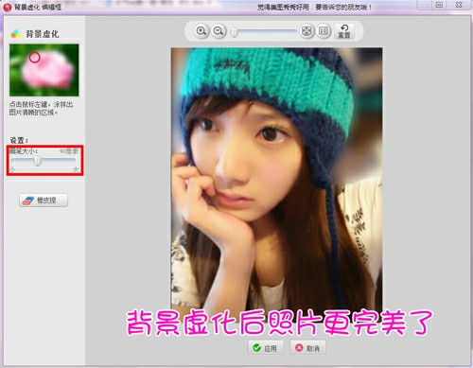Click the fit-to-window view icon
The image size is (473, 368).
[x=307, y=31]
